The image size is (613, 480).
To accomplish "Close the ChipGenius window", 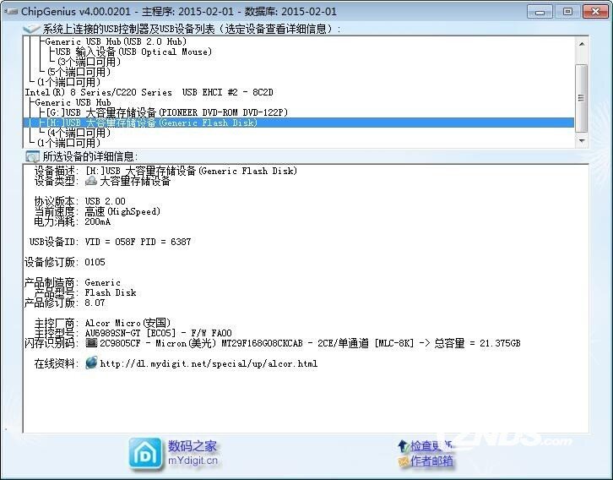I will (595, 11).
